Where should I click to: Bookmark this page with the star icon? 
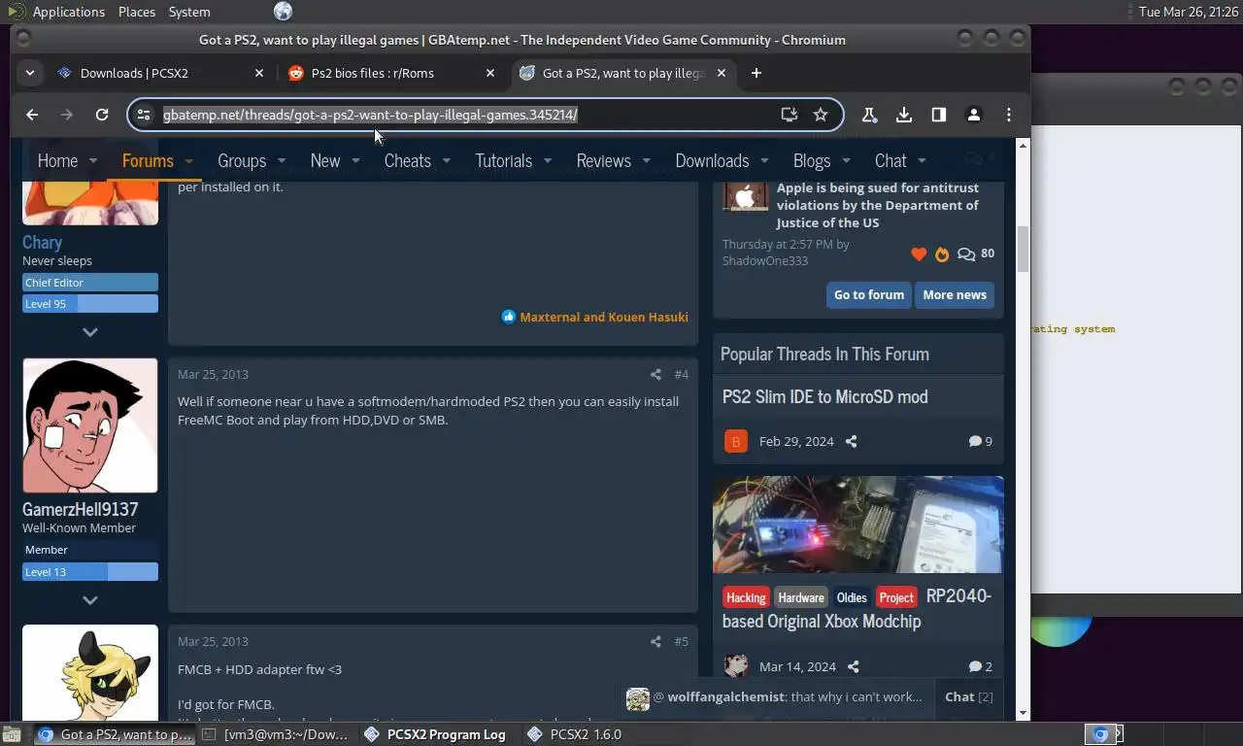click(821, 115)
